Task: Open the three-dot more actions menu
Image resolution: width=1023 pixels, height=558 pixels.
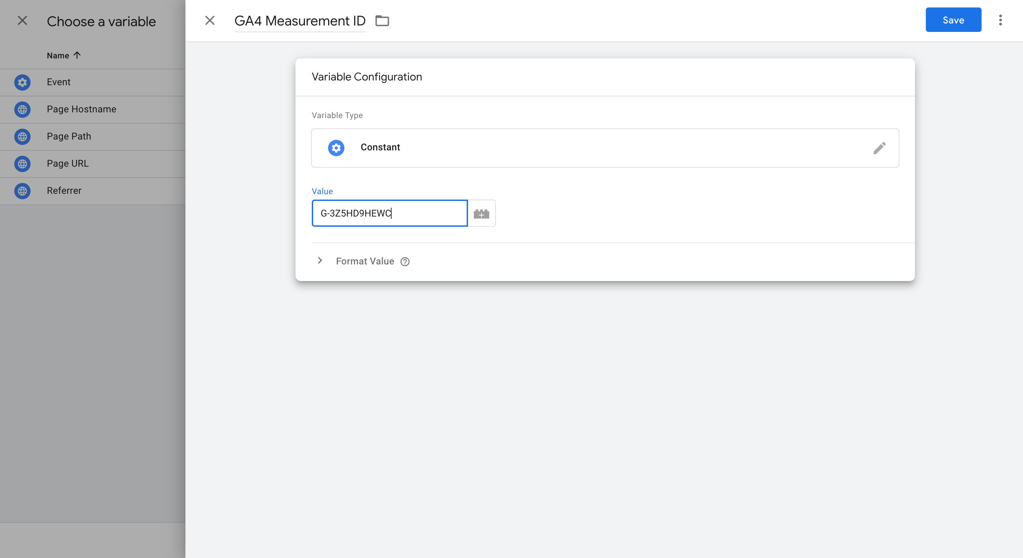Action: [x=1000, y=20]
